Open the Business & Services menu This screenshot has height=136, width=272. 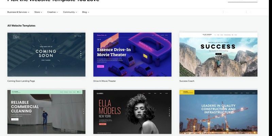pos(18,12)
